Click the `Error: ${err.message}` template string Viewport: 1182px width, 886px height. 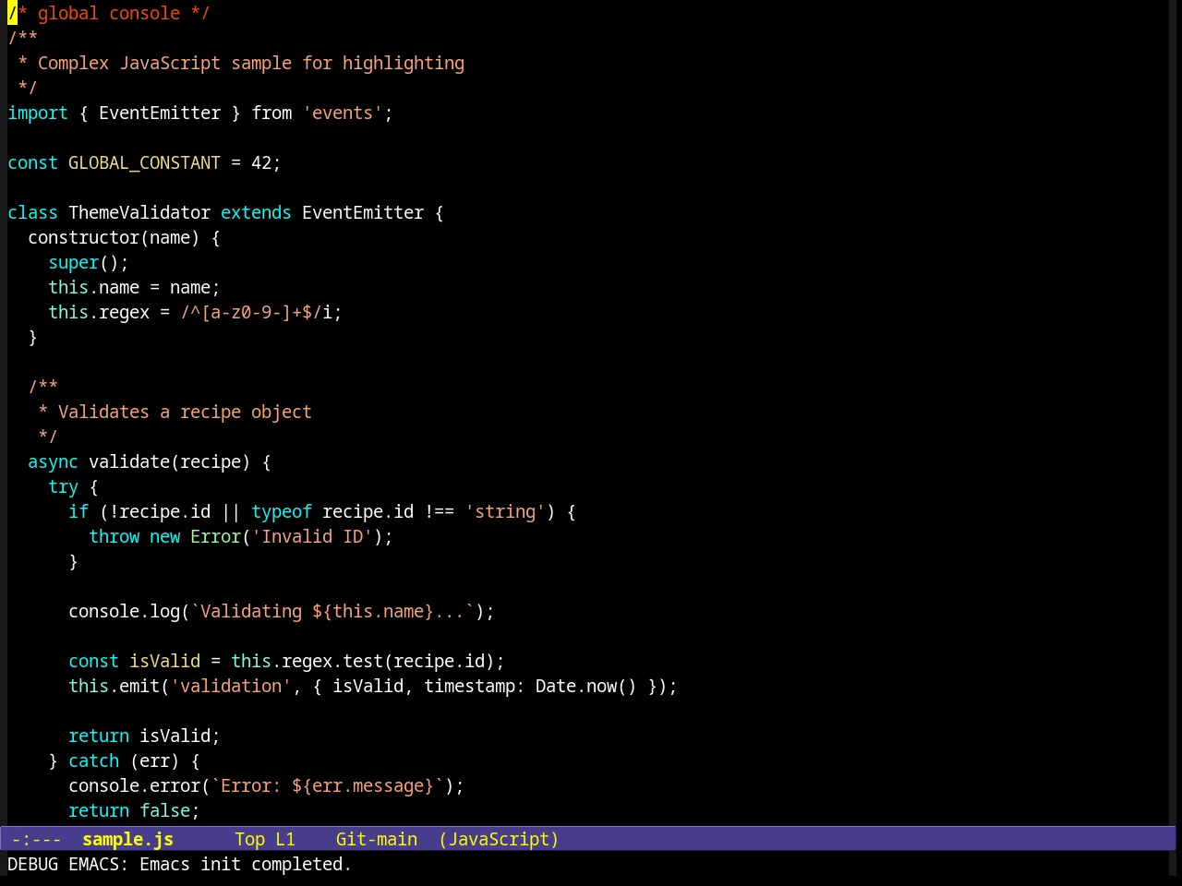coord(327,785)
